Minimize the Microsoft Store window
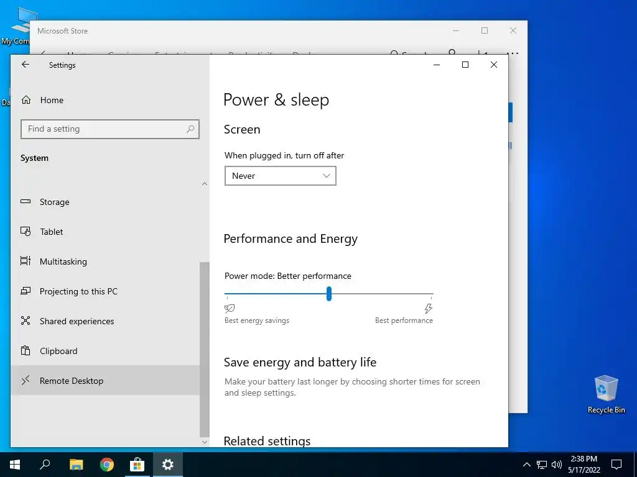The image size is (637, 477). (x=456, y=30)
